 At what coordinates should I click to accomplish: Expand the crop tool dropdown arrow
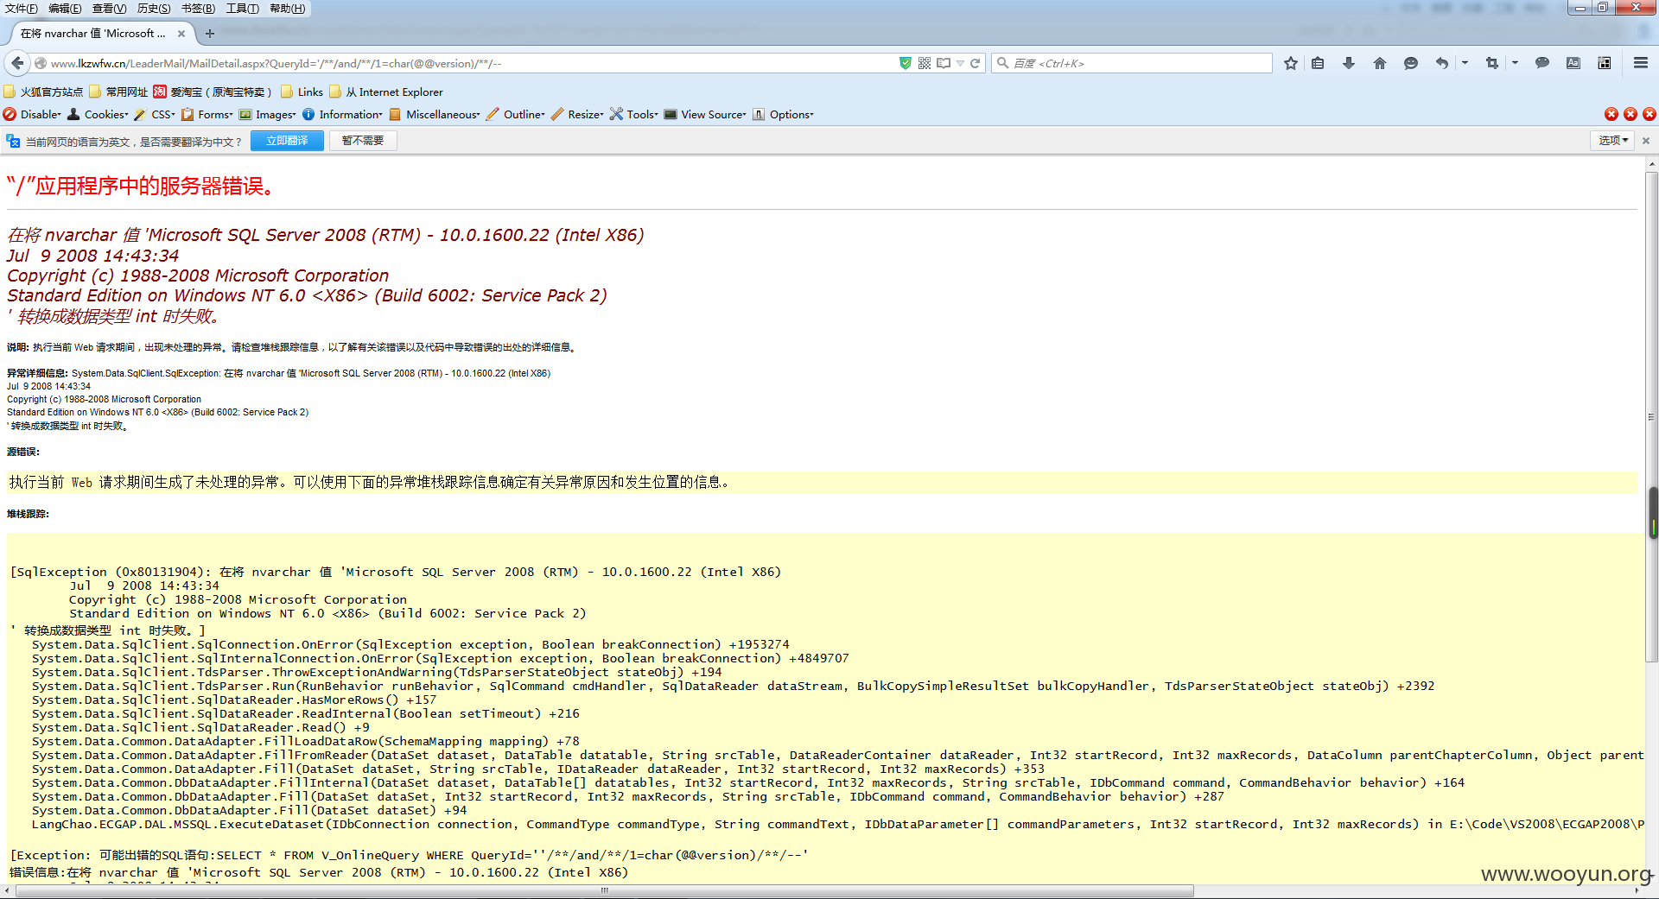tap(1515, 63)
